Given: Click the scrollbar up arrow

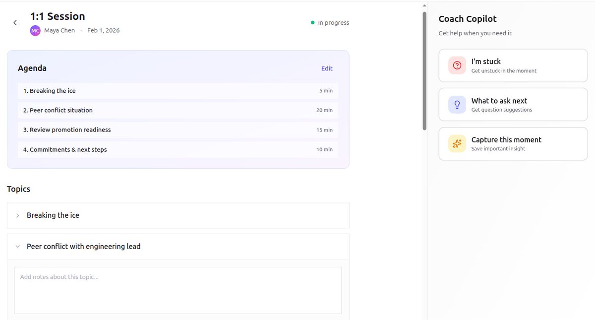Looking at the screenshot, I should coord(424,5).
